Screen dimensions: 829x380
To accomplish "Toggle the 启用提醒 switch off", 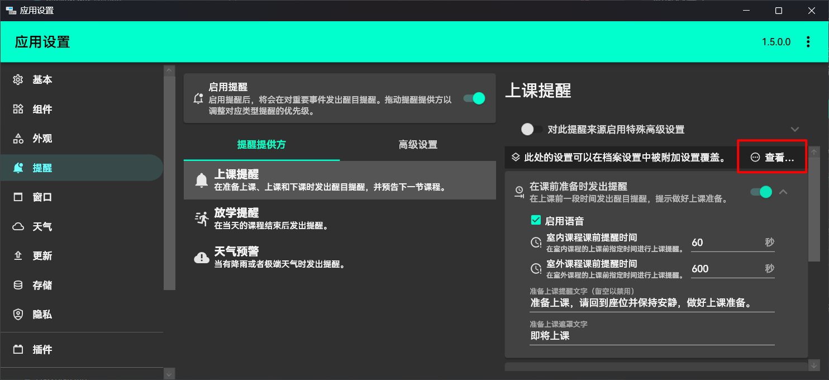I will (x=474, y=98).
